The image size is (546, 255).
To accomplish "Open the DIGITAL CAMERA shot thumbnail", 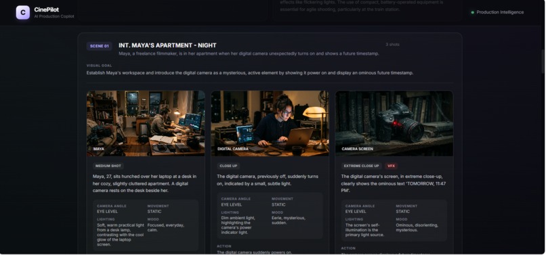I will [270, 123].
